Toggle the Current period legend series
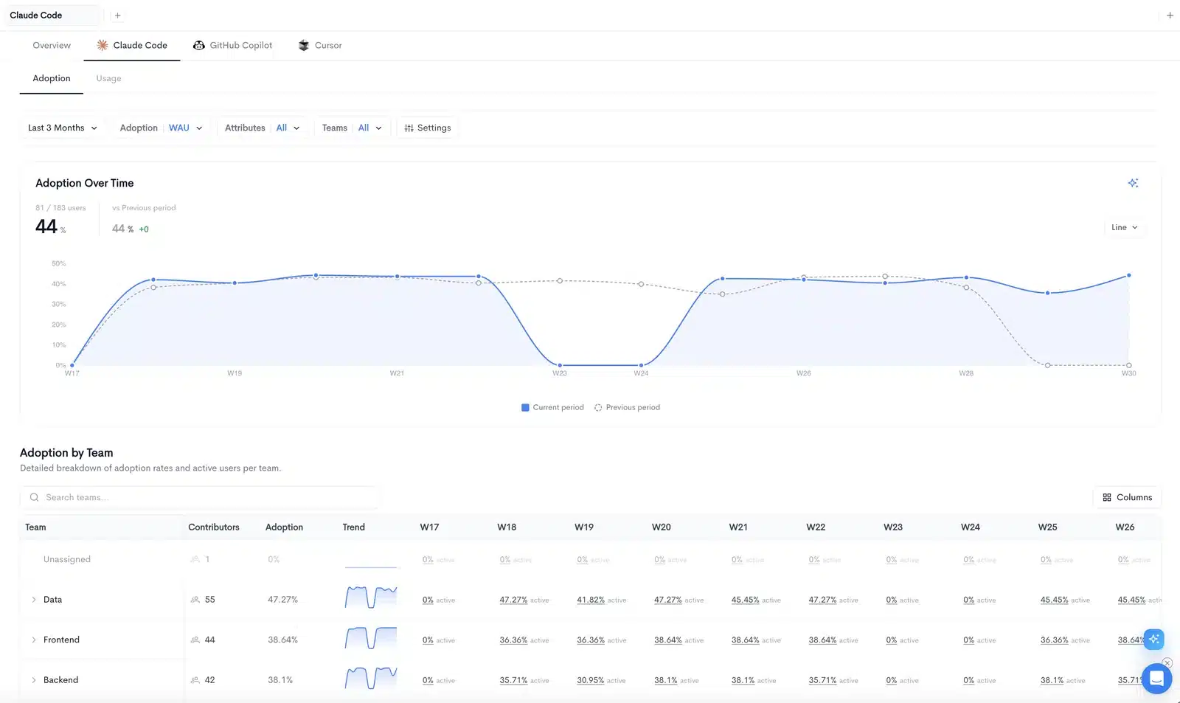The image size is (1180, 703). (552, 407)
